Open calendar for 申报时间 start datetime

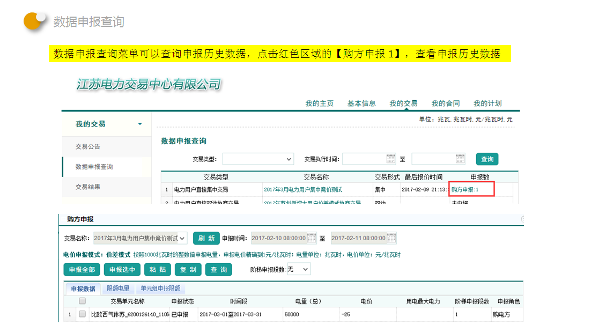(x=312, y=238)
